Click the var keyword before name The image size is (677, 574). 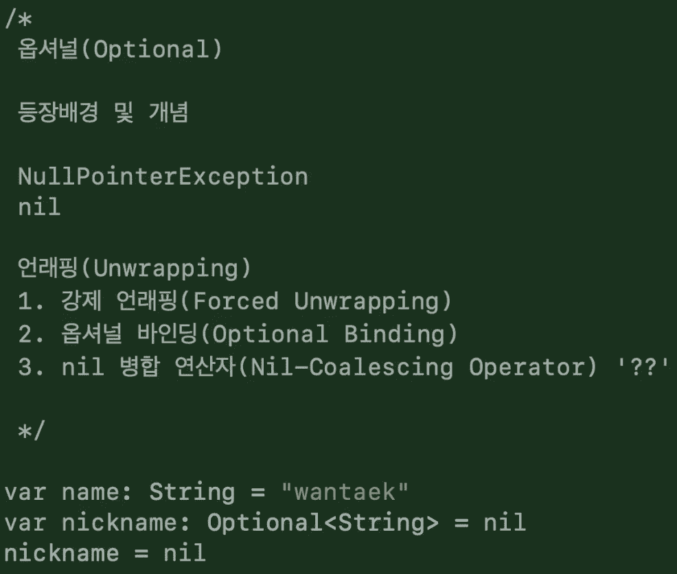[25, 492]
